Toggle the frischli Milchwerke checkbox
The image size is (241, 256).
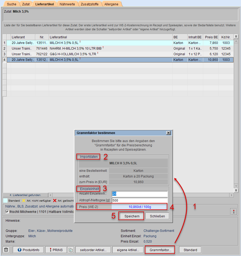click(7, 212)
